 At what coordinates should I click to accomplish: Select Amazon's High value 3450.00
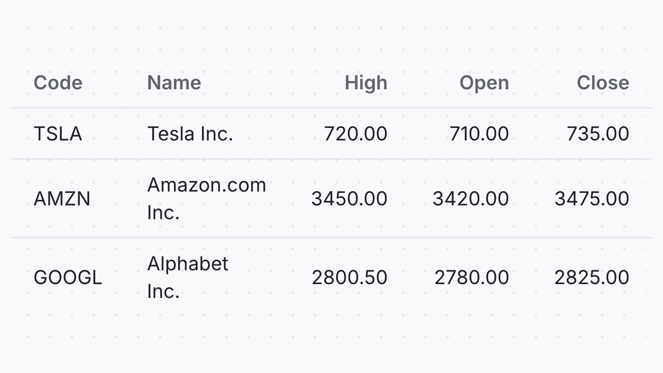point(349,199)
